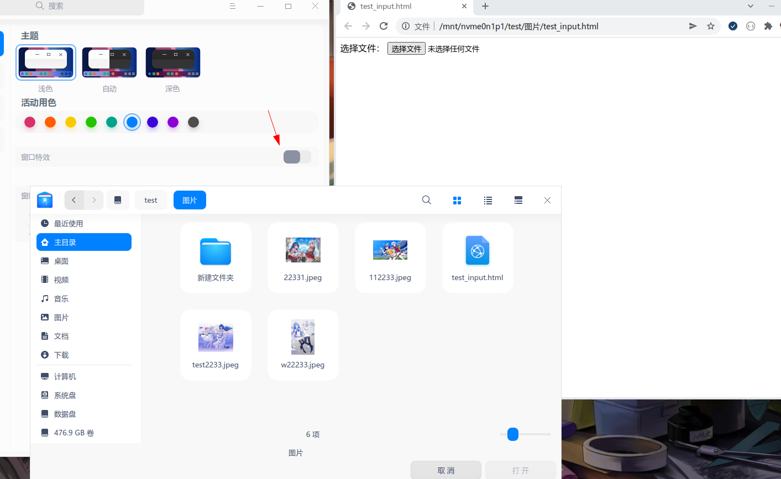The image size is (781, 479).
Task: Open the settings window main menu icon
Action: 233,6
